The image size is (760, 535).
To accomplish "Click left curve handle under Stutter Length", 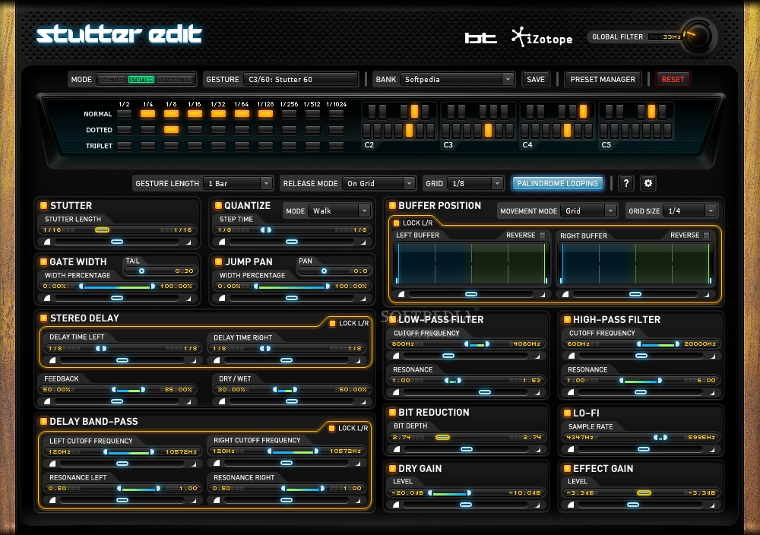I will [x=47, y=242].
